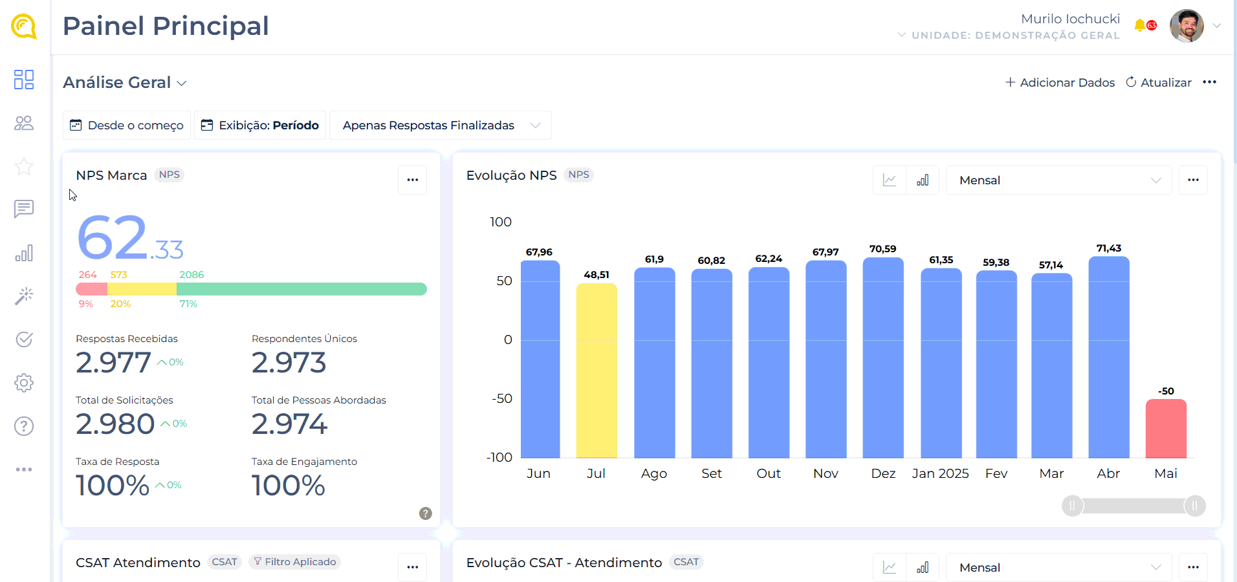Open Apenas Respostas Finalizadas dropdown
Image resolution: width=1237 pixels, height=582 pixels.
[x=440, y=125]
